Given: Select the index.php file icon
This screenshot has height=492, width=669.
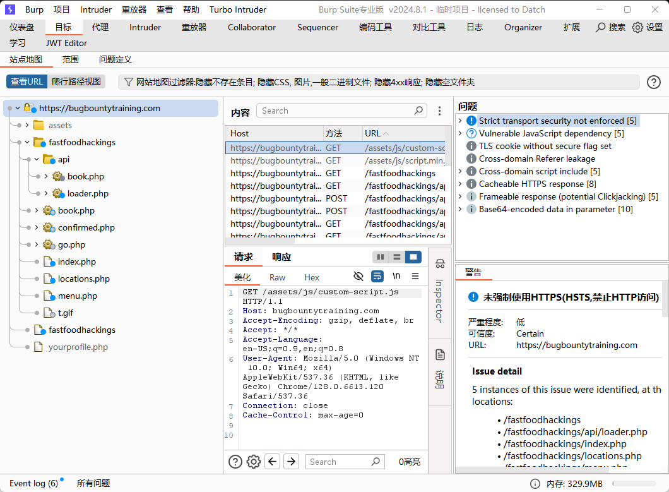Looking at the screenshot, I should [x=49, y=262].
